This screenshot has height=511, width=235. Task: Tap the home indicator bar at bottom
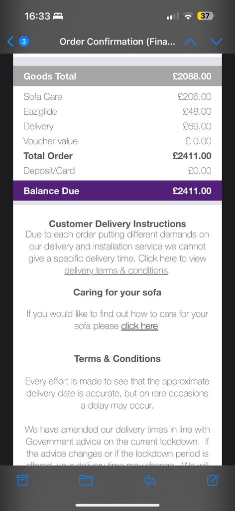tap(117, 505)
